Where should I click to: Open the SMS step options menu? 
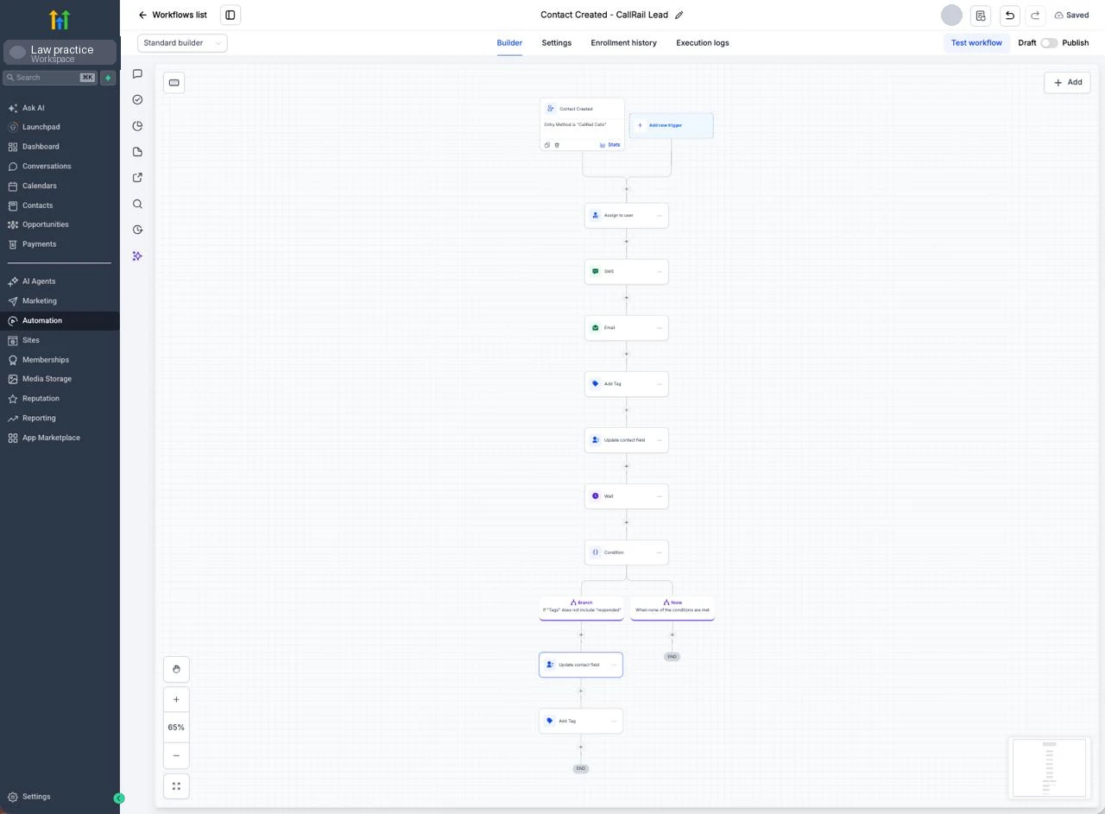(660, 271)
